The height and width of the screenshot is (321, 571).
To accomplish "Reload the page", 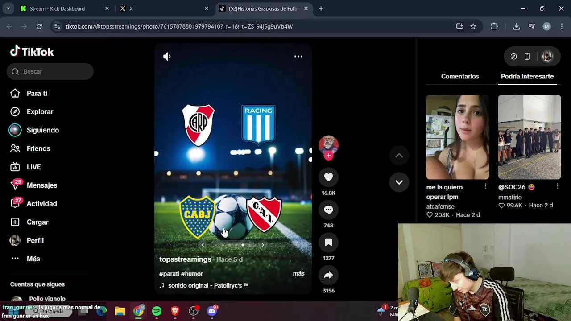I will (x=39, y=26).
